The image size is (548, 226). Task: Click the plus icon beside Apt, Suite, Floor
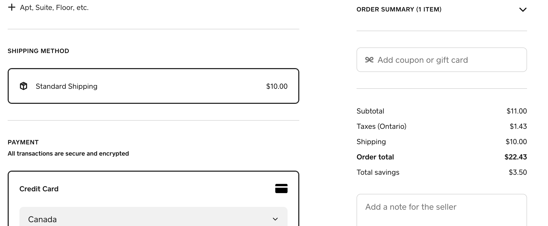click(12, 7)
